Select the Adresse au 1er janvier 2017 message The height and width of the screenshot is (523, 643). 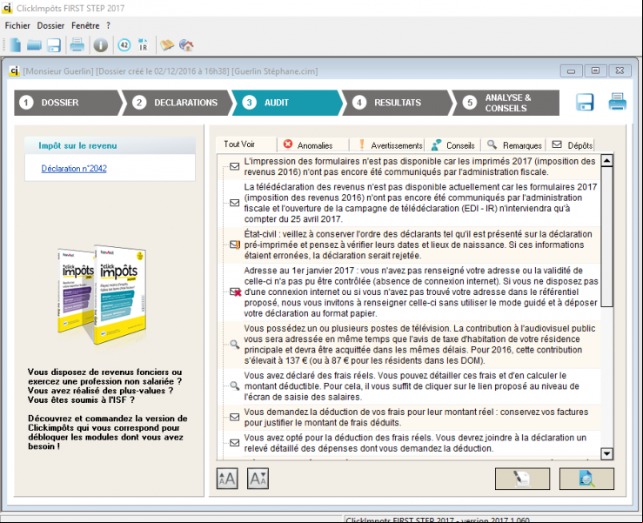(x=421, y=292)
